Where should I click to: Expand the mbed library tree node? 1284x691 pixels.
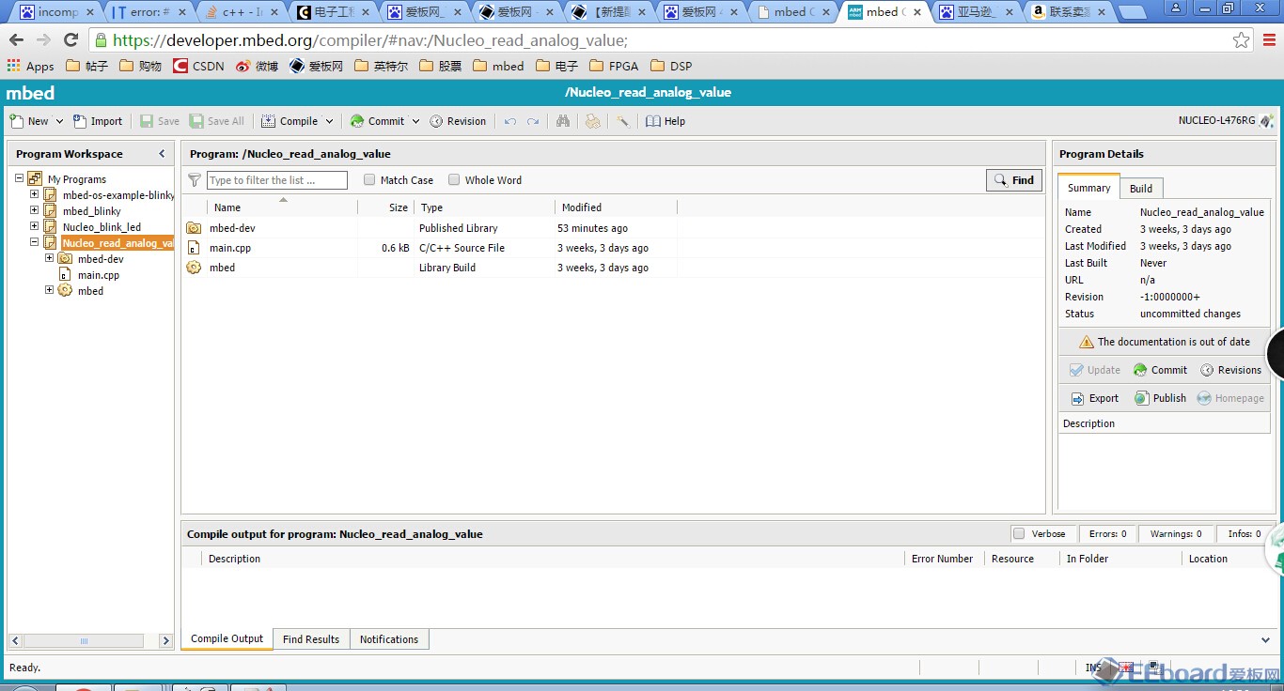[50, 290]
